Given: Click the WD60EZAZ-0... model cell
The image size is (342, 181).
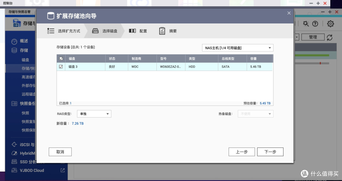Looking at the screenshot, I should 170,67.
